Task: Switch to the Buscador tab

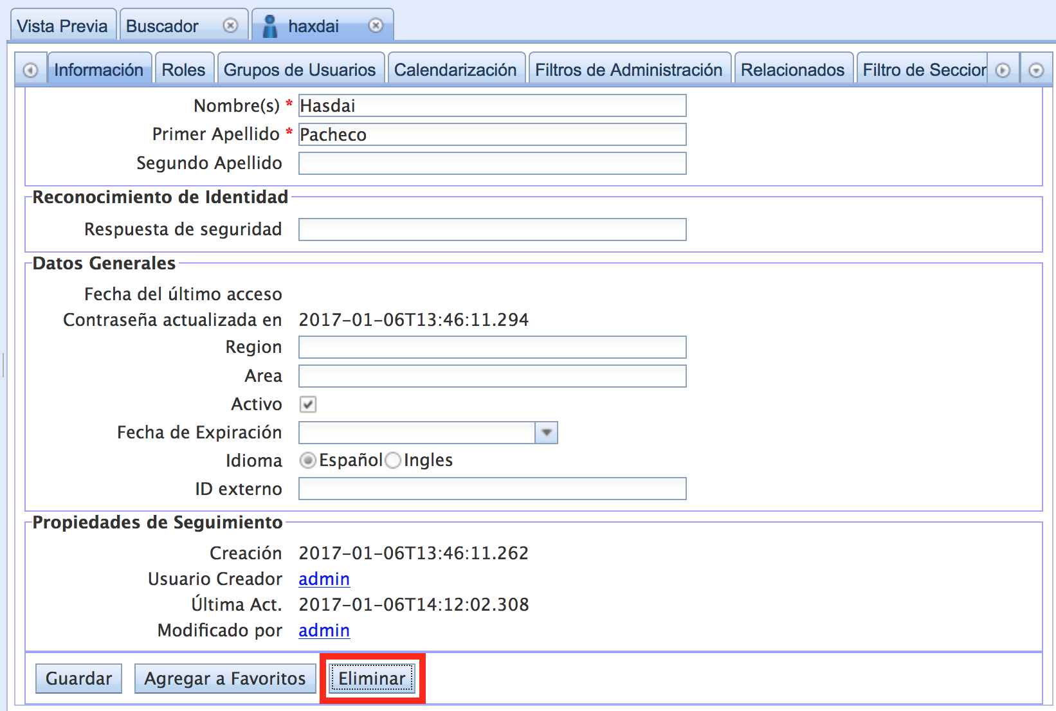Action: pyautogui.click(x=183, y=26)
